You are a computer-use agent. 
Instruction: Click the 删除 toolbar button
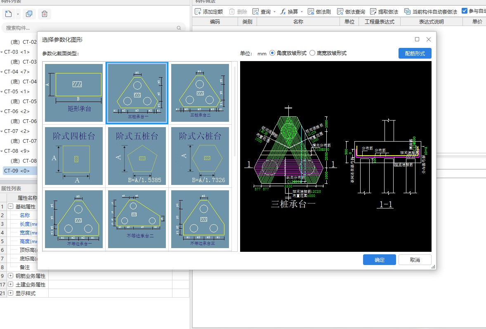tap(238, 12)
